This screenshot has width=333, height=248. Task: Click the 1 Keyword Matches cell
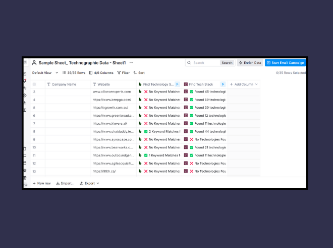159,155
